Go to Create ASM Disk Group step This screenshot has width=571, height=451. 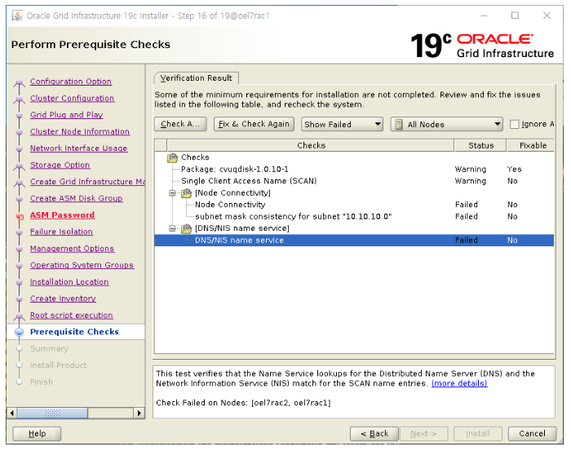(x=76, y=198)
